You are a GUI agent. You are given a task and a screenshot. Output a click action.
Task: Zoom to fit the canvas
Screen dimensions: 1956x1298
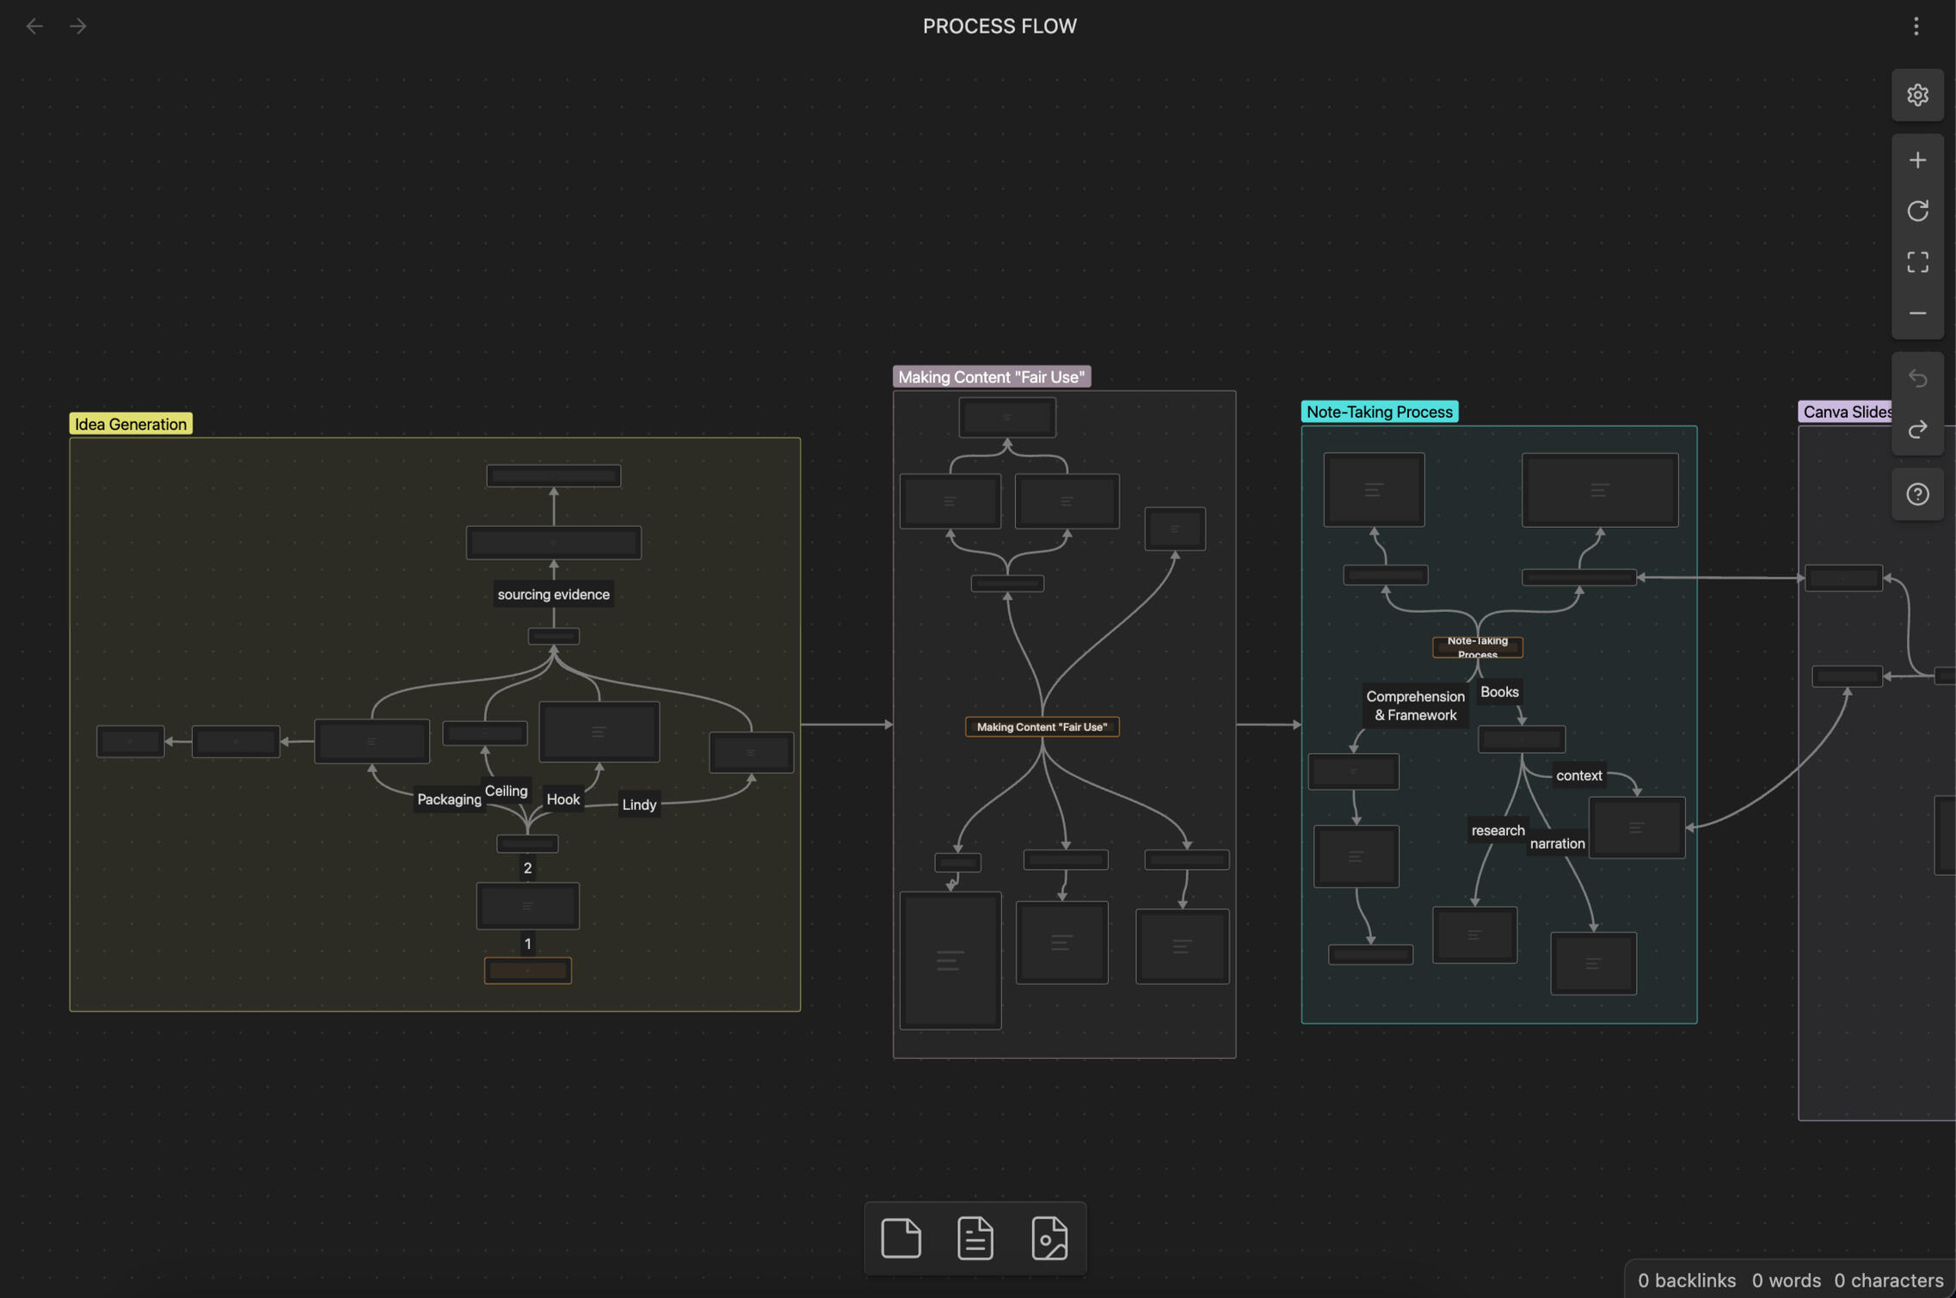pyautogui.click(x=1917, y=262)
